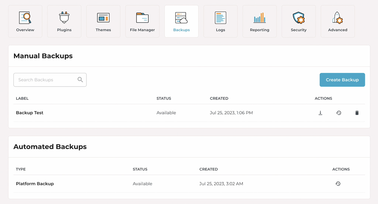The image size is (378, 204).
Task: Open the Advanced tab
Action: click(337, 21)
